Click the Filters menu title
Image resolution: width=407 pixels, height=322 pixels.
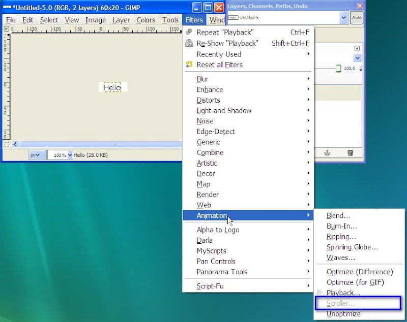click(194, 20)
